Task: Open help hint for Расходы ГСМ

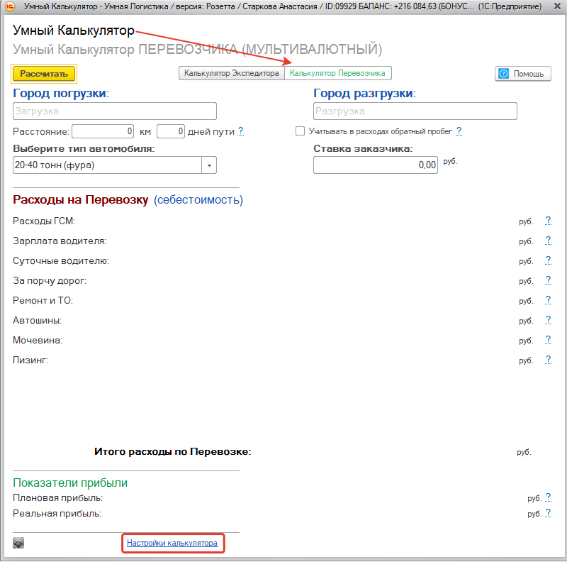Action: tap(548, 221)
